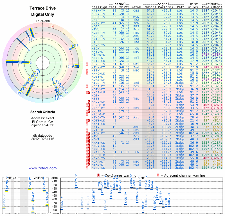The image size is (225, 216).
Task: Click KGO-TV marker in VHF chart
Action: point(30,189)
